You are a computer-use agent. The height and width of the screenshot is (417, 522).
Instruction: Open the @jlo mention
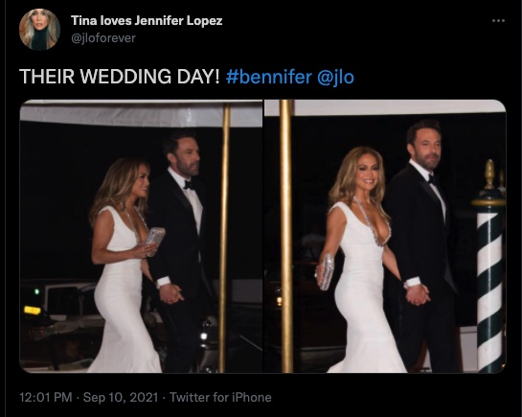(335, 77)
